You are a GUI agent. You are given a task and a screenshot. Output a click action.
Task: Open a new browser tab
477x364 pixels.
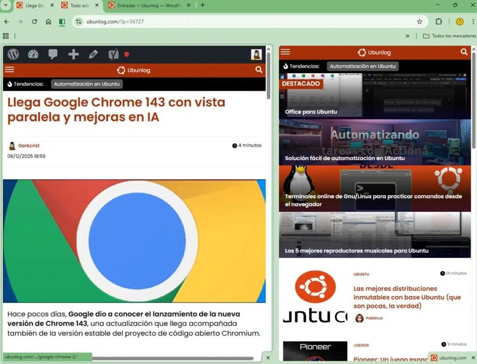(x=203, y=5)
